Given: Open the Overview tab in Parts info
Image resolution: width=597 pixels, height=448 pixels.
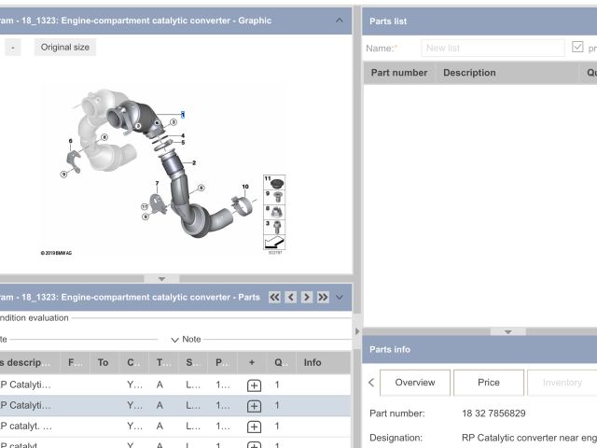Looking at the screenshot, I should (x=414, y=383).
